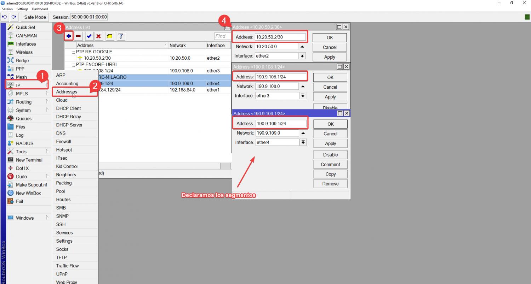This screenshot has width=531, height=284.
Task: Toggle the Safe Mode button
Action: (x=35, y=17)
